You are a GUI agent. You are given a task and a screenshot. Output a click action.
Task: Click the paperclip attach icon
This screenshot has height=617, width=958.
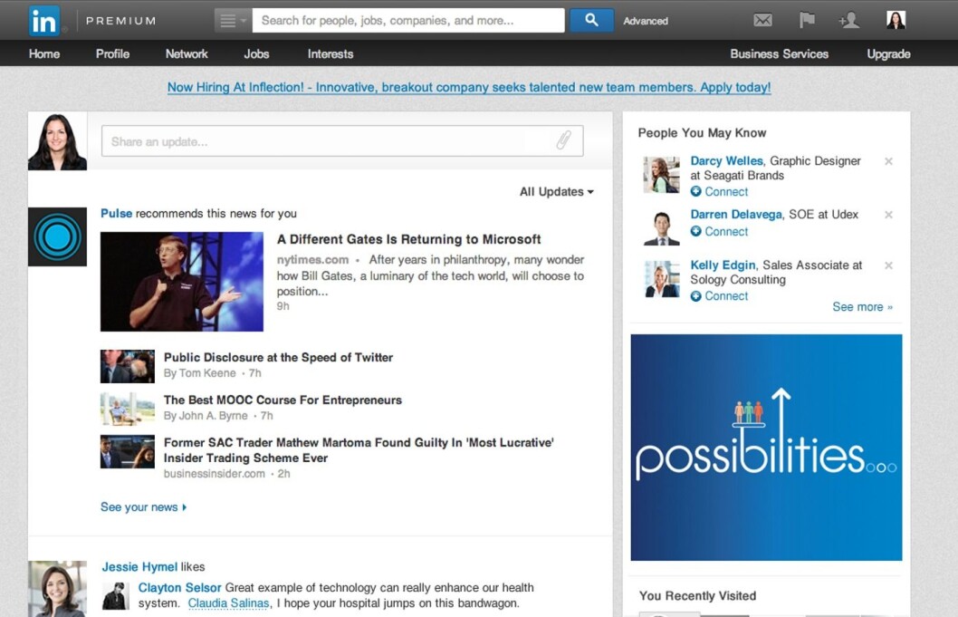coord(563,140)
